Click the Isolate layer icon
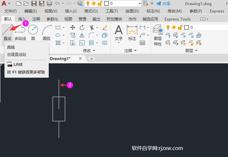Screen dimensions: 228x157 point(176,35)
